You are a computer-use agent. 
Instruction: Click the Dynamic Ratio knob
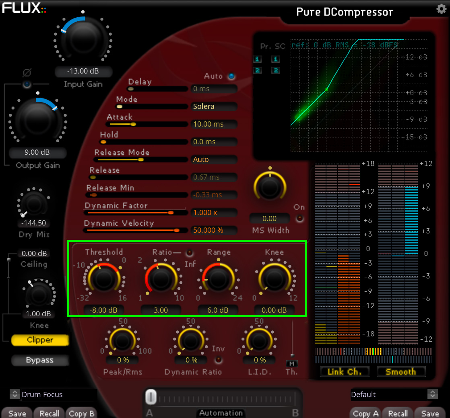tap(191, 341)
